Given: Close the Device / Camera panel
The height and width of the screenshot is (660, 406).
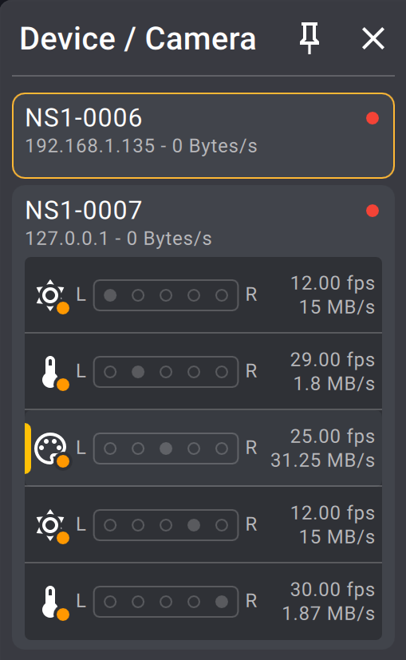Looking at the screenshot, I should click(373, 39).
